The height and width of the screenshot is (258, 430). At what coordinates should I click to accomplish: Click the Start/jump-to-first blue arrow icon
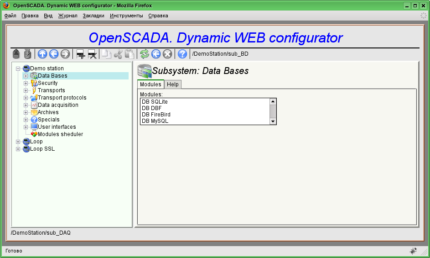click(x=156, y=54)
